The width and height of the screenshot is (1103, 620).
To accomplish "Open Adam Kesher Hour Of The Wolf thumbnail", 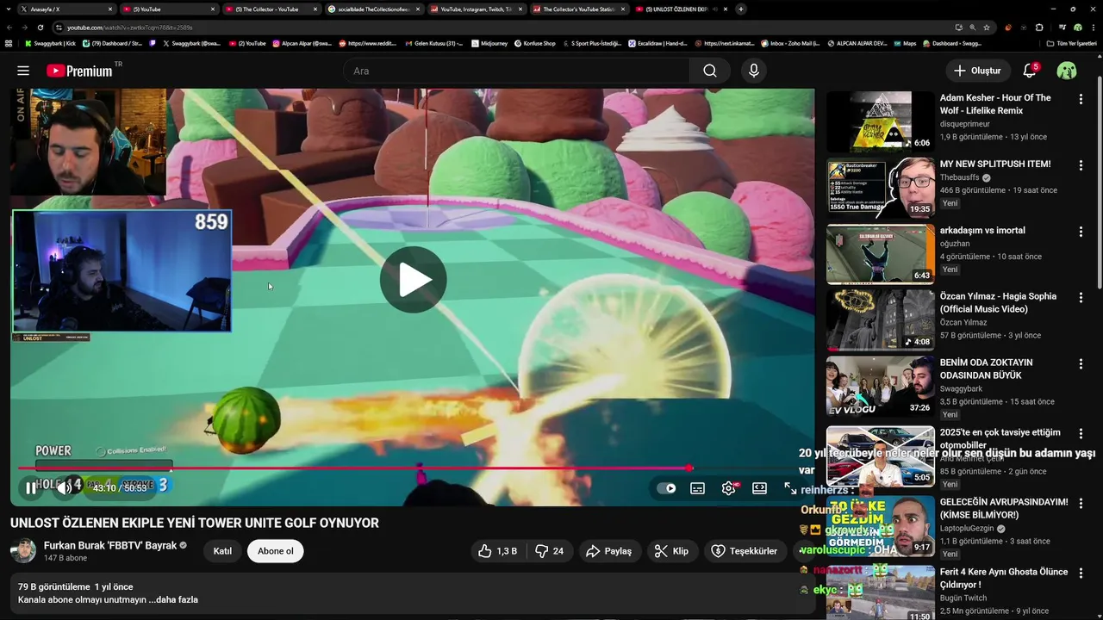I will (x=881, y=121).
